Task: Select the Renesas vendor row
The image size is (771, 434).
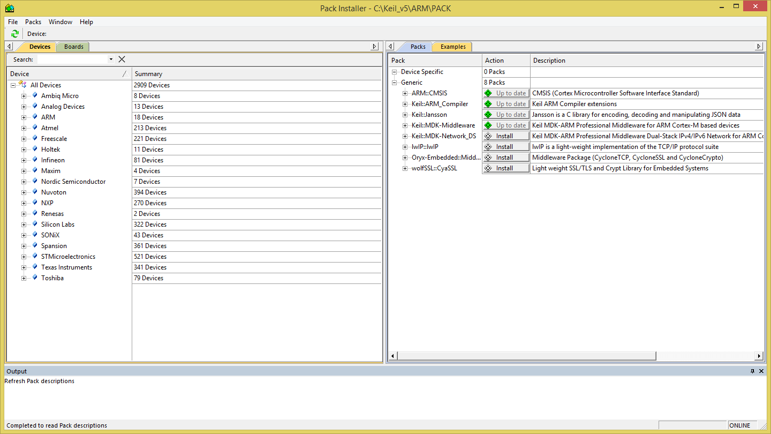Action: coord(52,214)
